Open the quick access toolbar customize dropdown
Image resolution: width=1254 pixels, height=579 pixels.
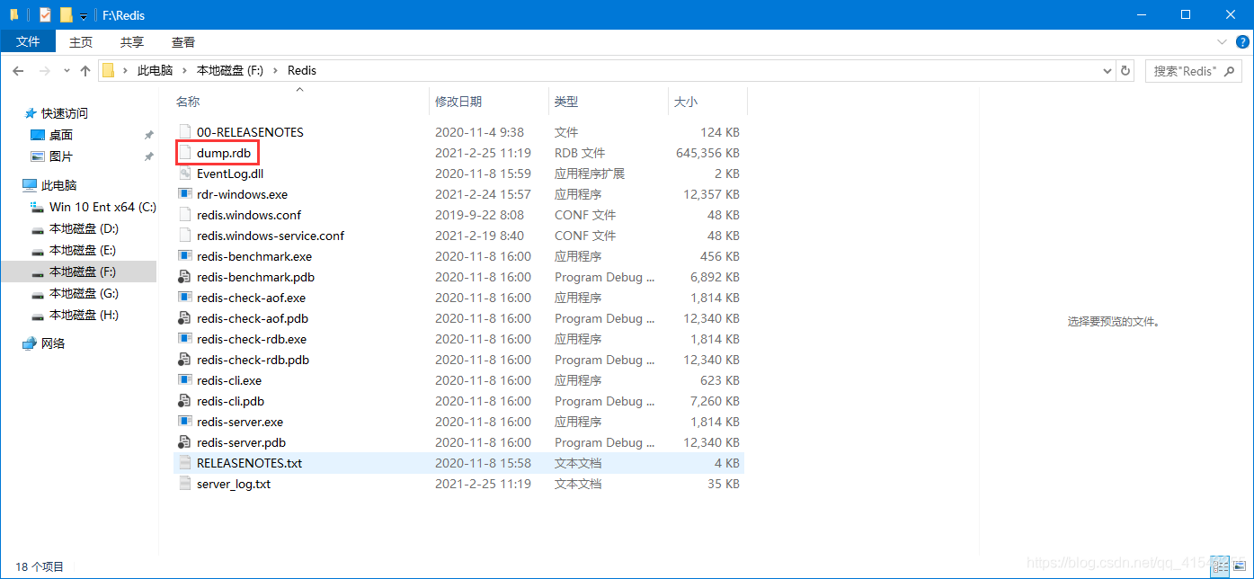point(84,15)
